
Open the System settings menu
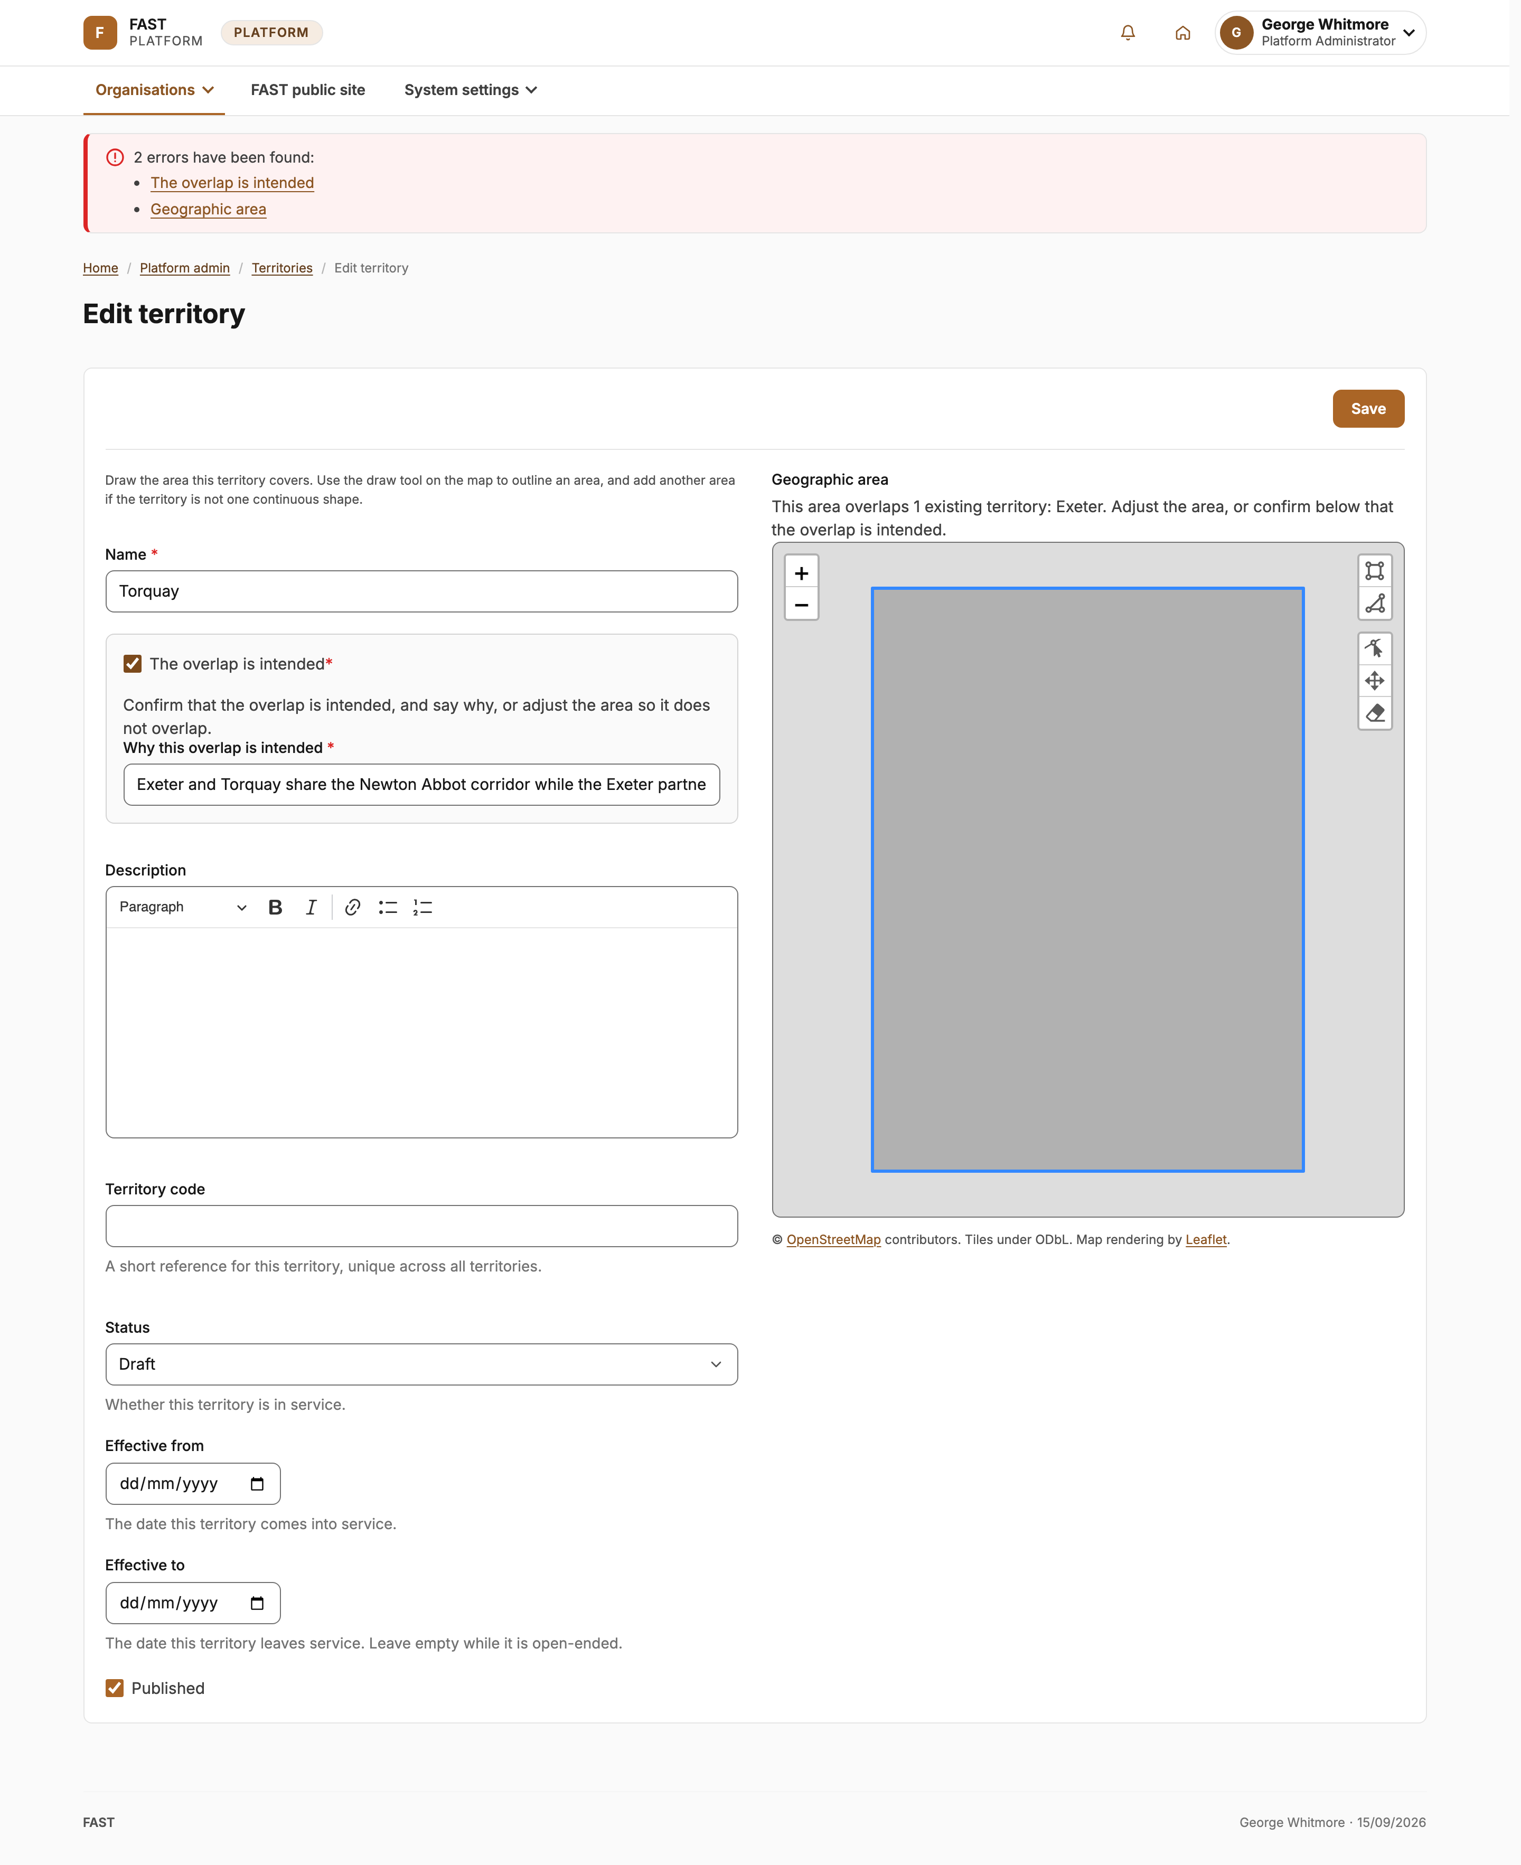click(471, 89)
